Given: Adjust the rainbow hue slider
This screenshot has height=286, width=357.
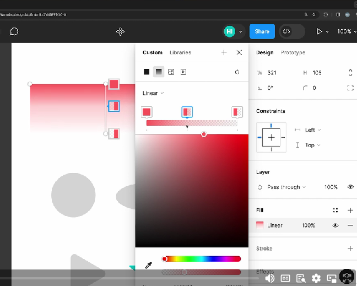Looking at the screenshot, I should pyautogui.click(x=201, y=259).
